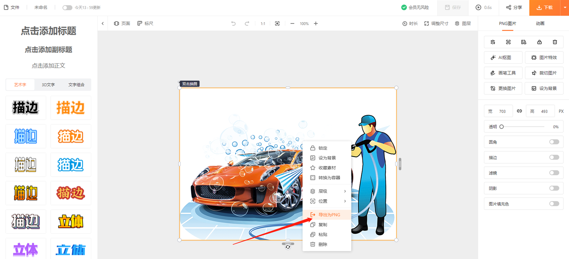Redo the undone edit

click(247, 24)
